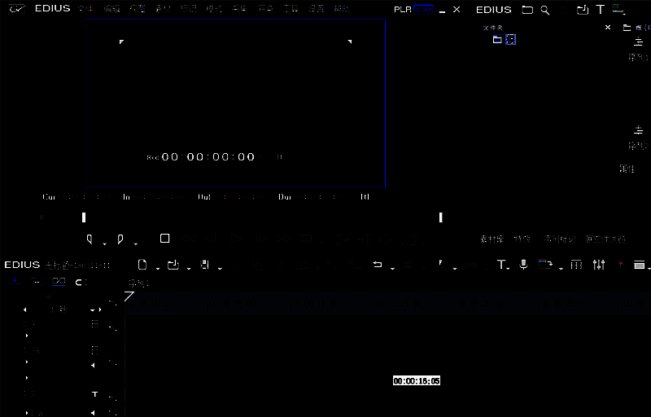Open the folder icon in the bin toolbar
This screenshot has width=651, height=417.
pos(527,10)
